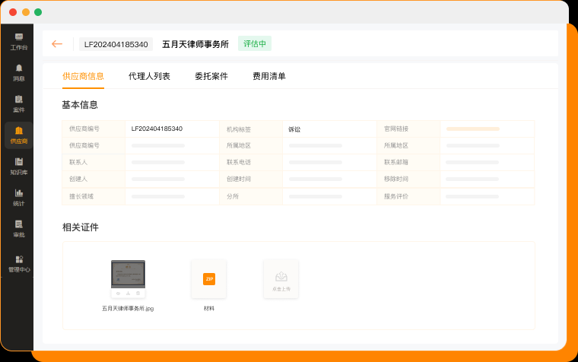This screenshot has width=578, height=362.
Task: Open the 工作台 workbench in sidebar
Action: [18, 41]
